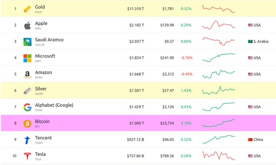Click the Amazon logo icon

pyautogui.click(x=28, y=75)
